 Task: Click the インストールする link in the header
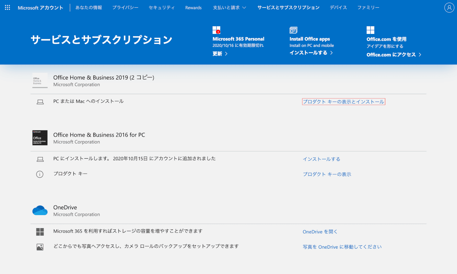point(311,53)
